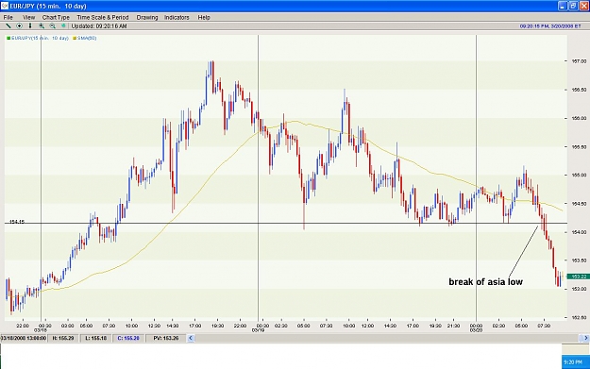Open the Time Scale & Period menu

[x=102, y=17]
